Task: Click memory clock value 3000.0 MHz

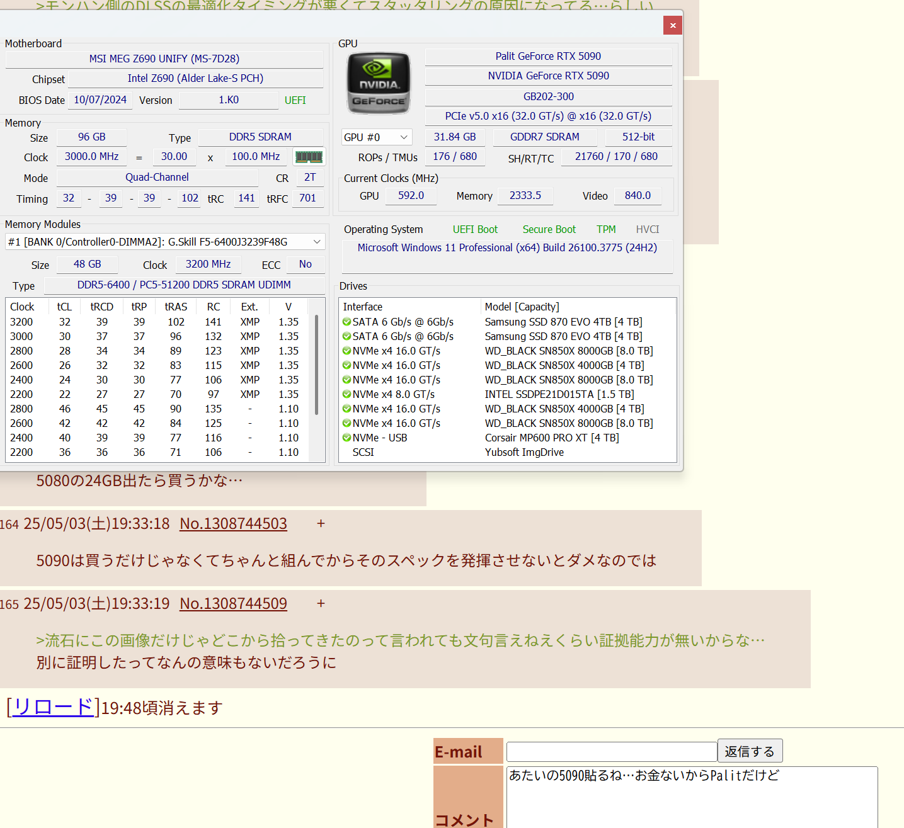Action: click(x=92, y=156)
